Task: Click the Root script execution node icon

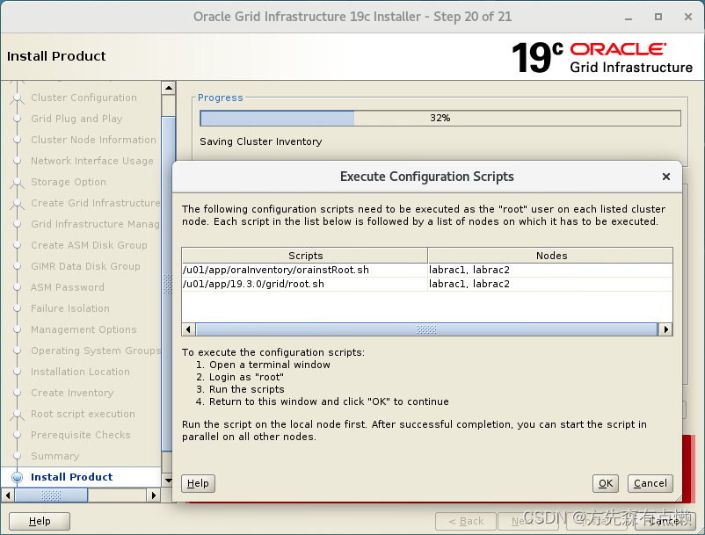Action: click(17, 415)
